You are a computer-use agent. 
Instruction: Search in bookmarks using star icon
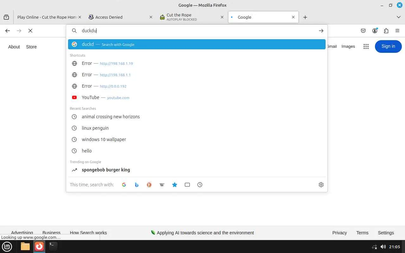click(x=175, y=185)
